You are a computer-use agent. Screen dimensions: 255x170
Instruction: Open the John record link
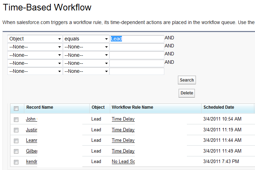(x=32, y=119)
